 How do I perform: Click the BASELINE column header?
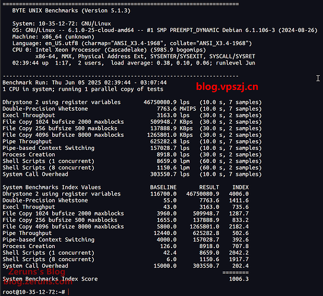tap(163, 187)
